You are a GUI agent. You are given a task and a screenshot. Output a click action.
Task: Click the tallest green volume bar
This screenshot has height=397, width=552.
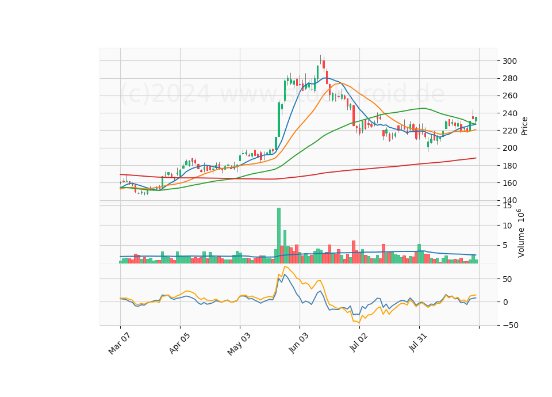[x=279, y=235]
